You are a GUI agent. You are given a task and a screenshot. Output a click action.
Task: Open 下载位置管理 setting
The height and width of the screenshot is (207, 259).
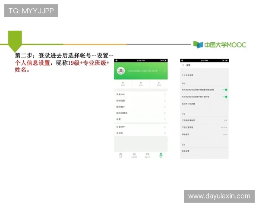(205, 127)
